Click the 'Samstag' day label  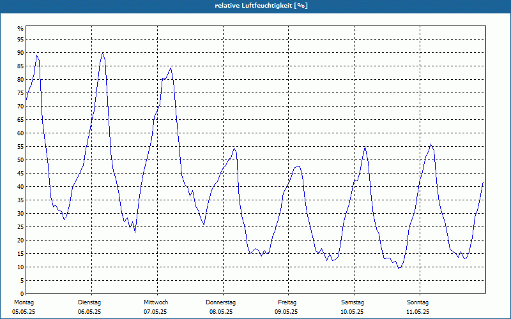353,302
